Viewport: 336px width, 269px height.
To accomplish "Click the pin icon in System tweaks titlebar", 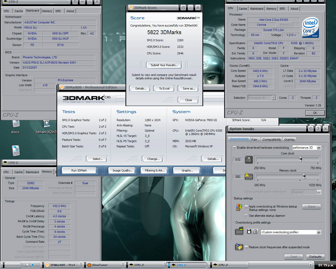I will pyautogui.click(x=311, y=129).
